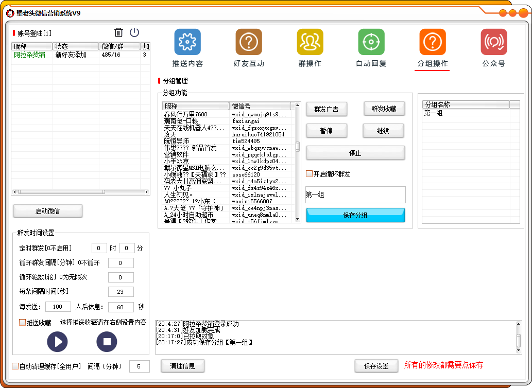Click the power logout icon
The width and height of the screenshot is (532, 388).
(134, 32)
